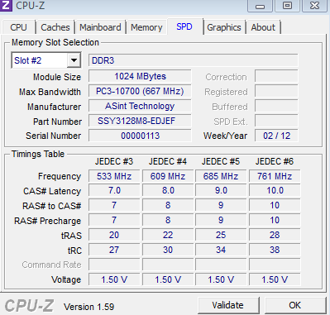Switch to the CPU tab

coord(18,27)
